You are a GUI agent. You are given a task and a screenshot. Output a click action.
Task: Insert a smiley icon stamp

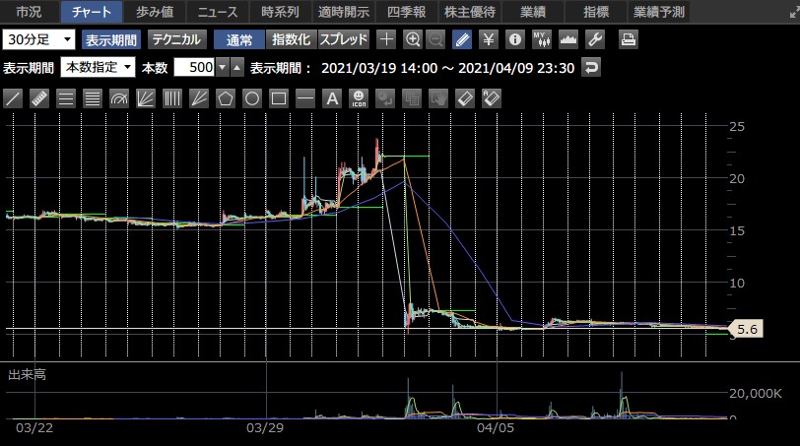(359, 98)
